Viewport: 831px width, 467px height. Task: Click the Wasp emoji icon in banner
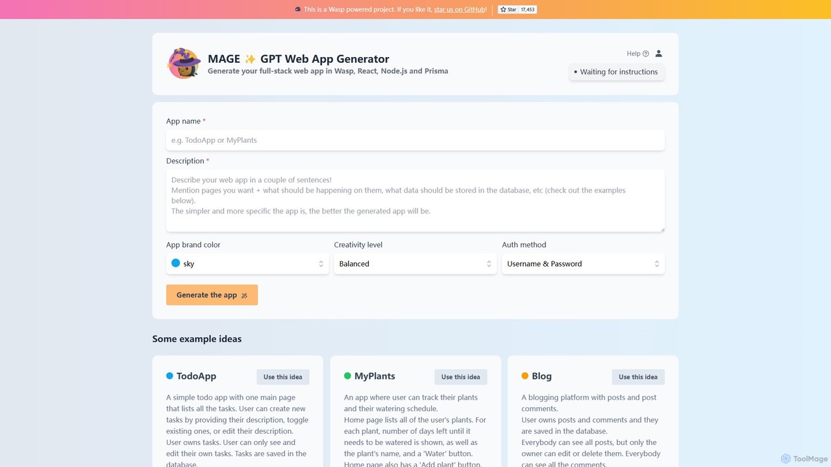click(298, 10)
